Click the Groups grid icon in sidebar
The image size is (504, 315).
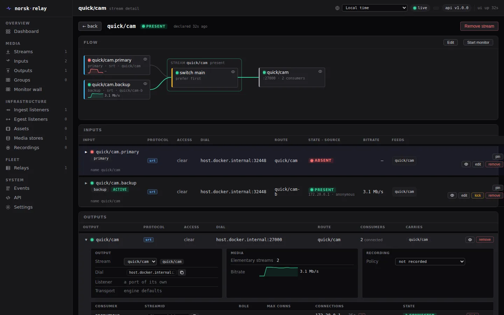click(x=8, y=80)
